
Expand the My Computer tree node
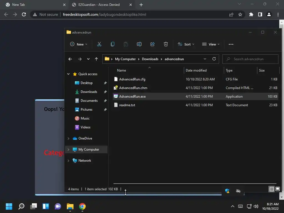click(68, 149)
